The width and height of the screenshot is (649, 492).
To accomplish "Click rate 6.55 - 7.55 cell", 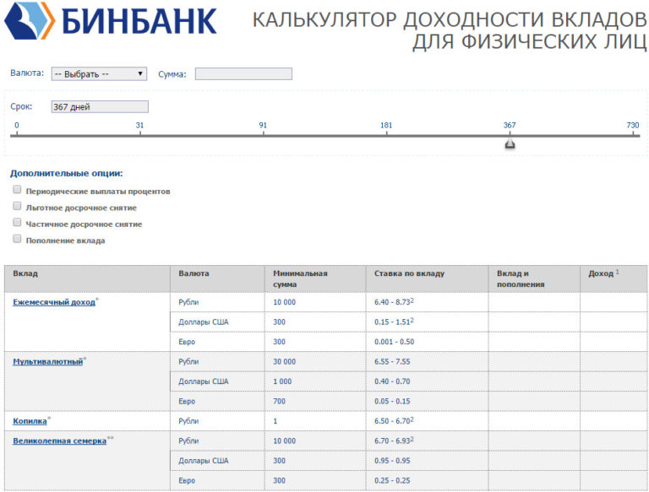I will coord(427,362).
